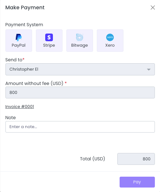Expand the Send to dropdown arrow
Image resolution: width=160 pixels, height=192 pixels.
tap(149, 70)
